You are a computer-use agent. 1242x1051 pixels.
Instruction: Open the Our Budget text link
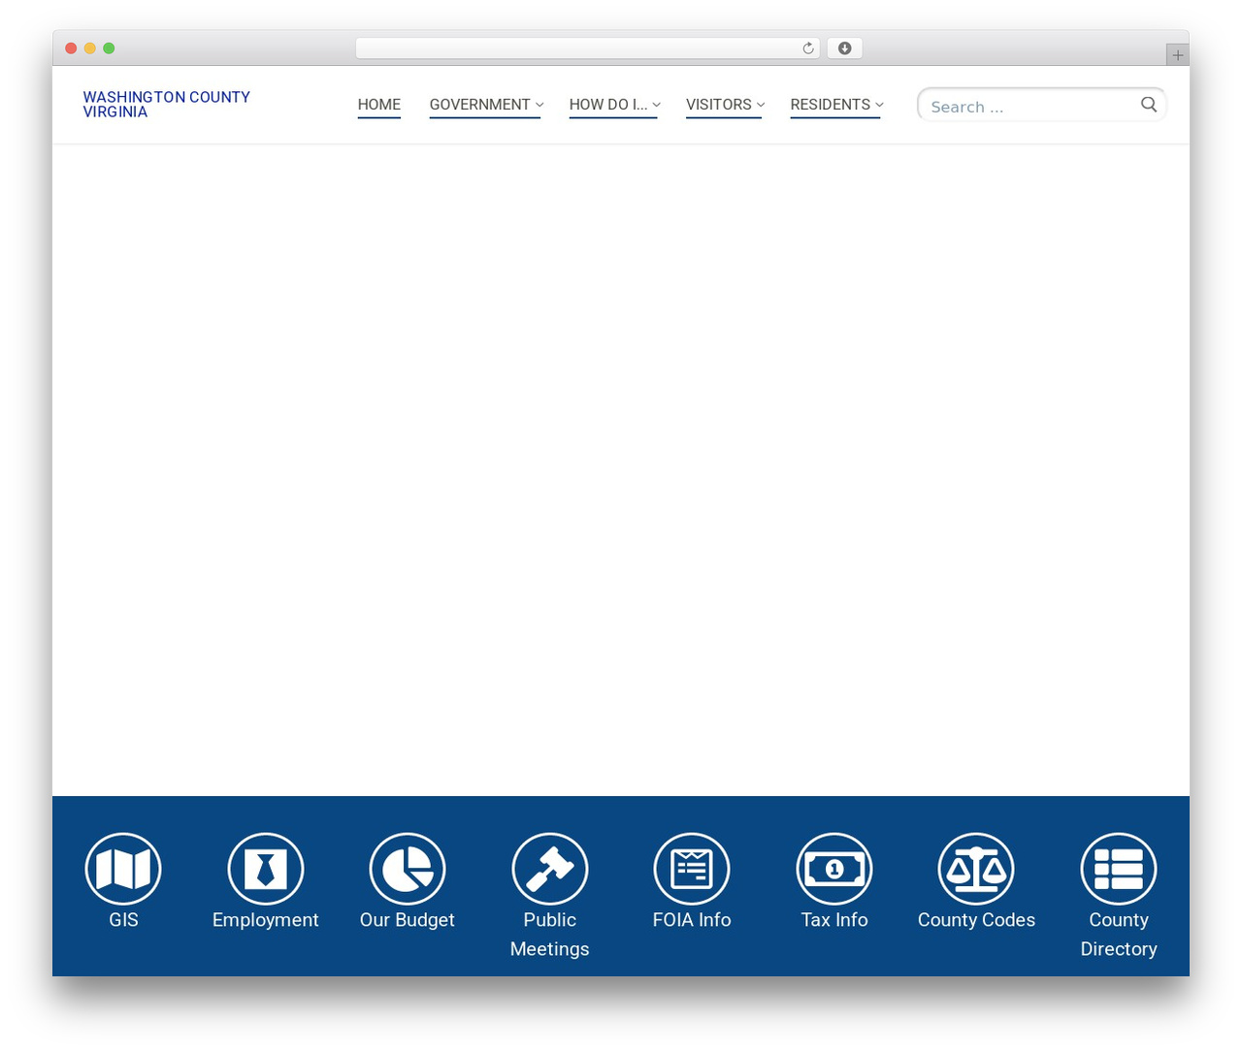click(408, 920)
